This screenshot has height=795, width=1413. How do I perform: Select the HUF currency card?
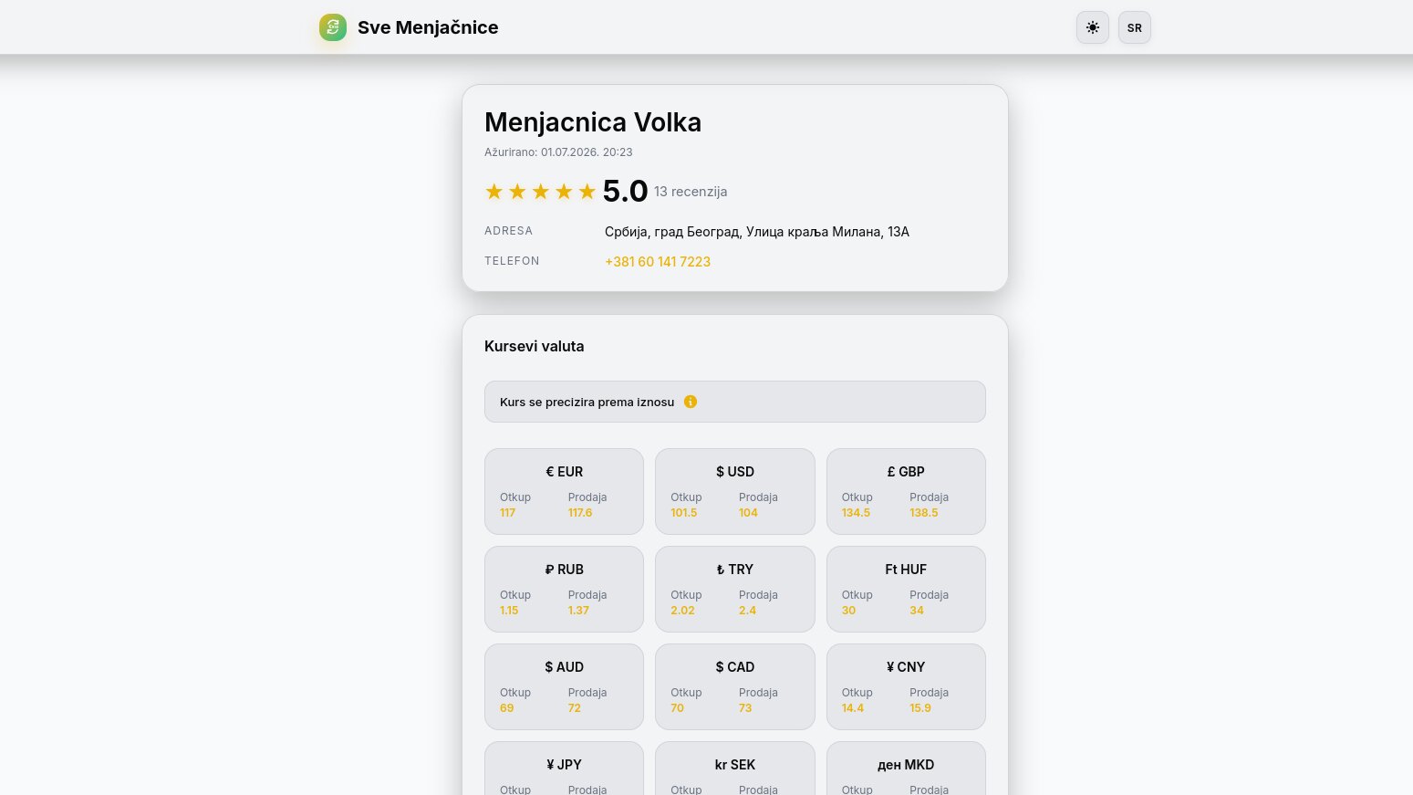click(x=906, y=589)
